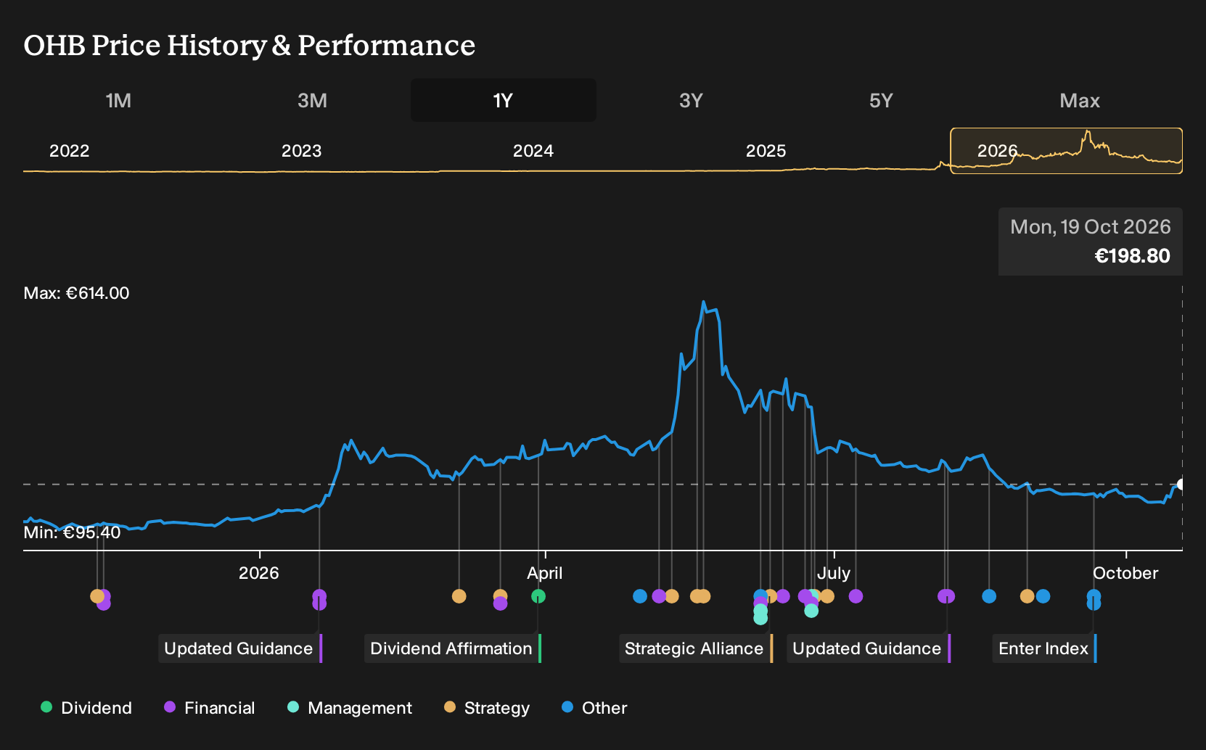Click the white current-price point on chart
This screenshot has height=750, width=1206.
[x=1181, y=485]
